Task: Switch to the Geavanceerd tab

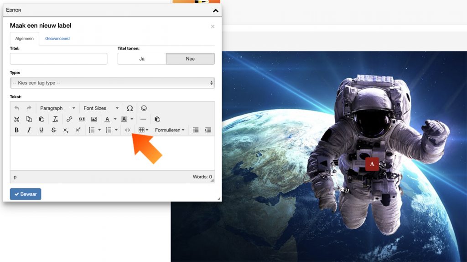Action: click(x=57, y=39)
